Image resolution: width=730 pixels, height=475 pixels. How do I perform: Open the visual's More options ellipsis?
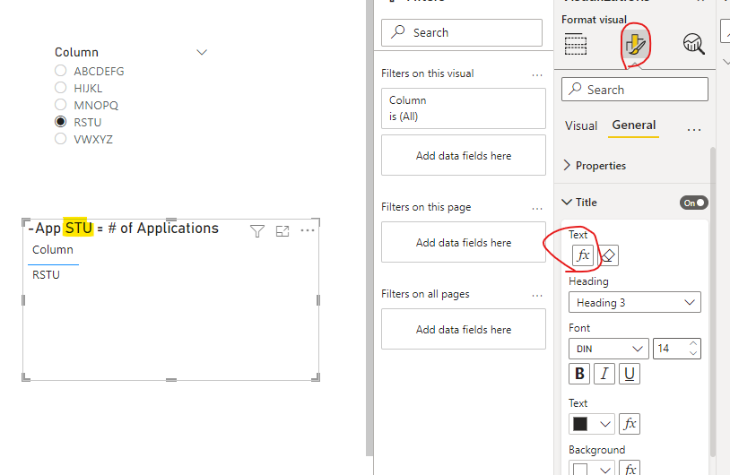point(308,230)
